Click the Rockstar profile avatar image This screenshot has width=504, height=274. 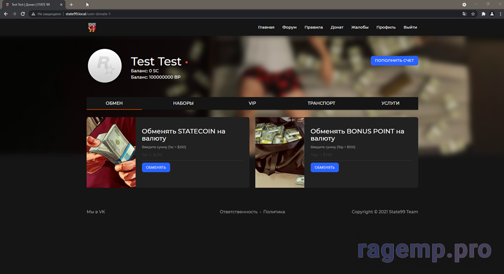(x=105, y=66)
